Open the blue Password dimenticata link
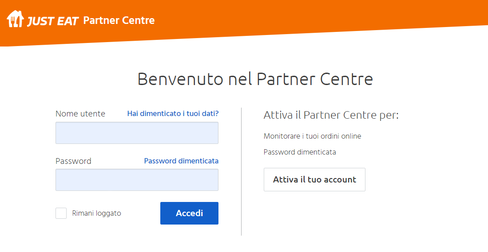 click(x=181, y=161)
